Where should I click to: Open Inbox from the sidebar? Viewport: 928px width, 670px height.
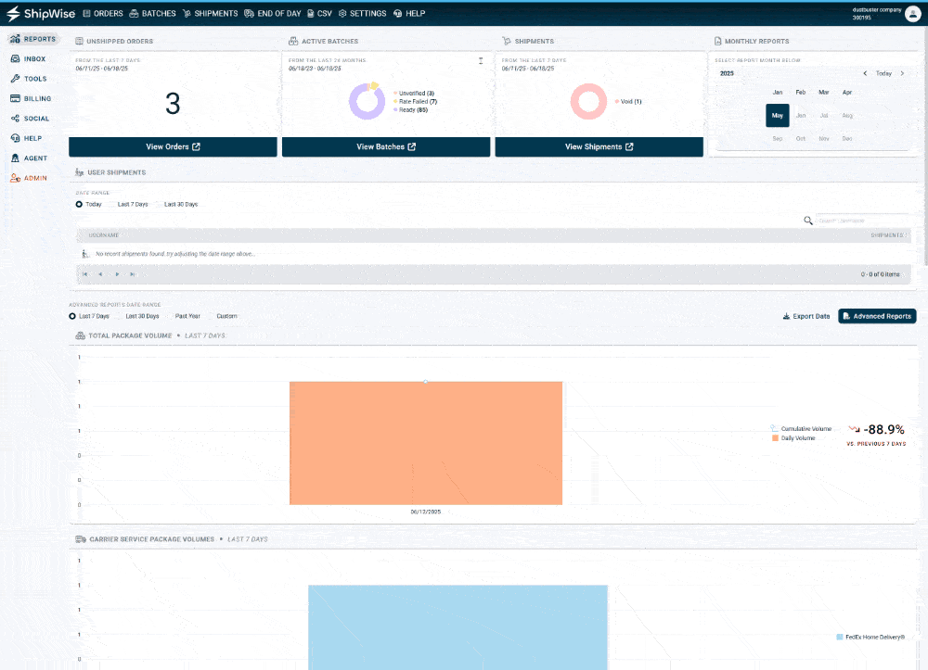28,59
